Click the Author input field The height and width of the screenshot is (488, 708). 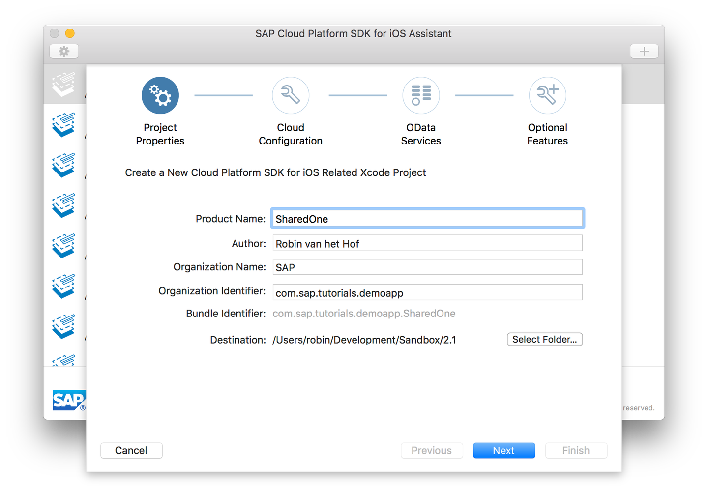click(x=428, y=243)
